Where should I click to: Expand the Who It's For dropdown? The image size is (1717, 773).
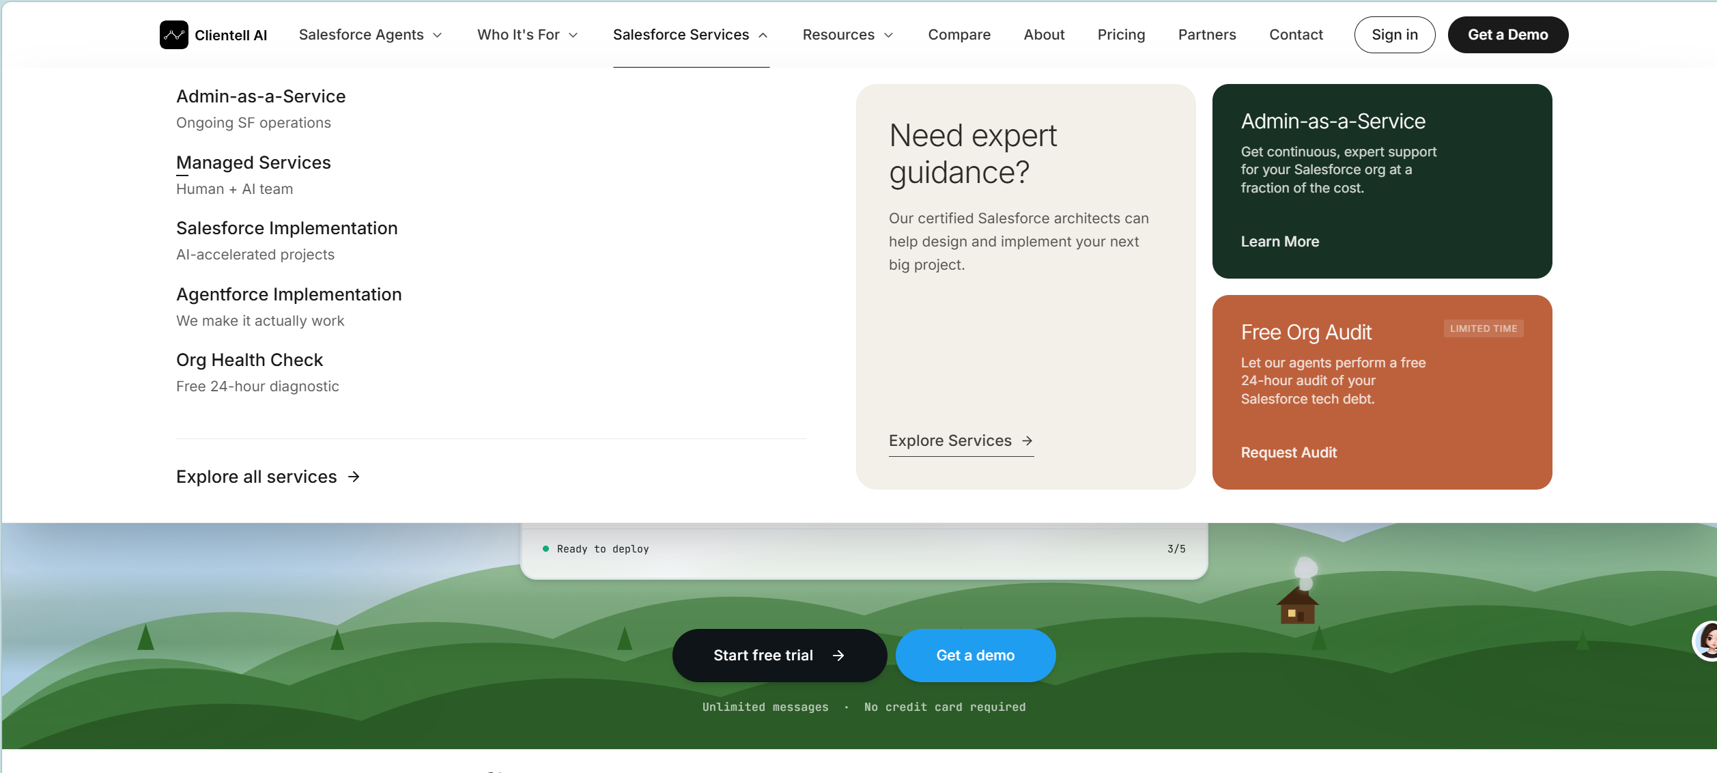tap(528, 35)
